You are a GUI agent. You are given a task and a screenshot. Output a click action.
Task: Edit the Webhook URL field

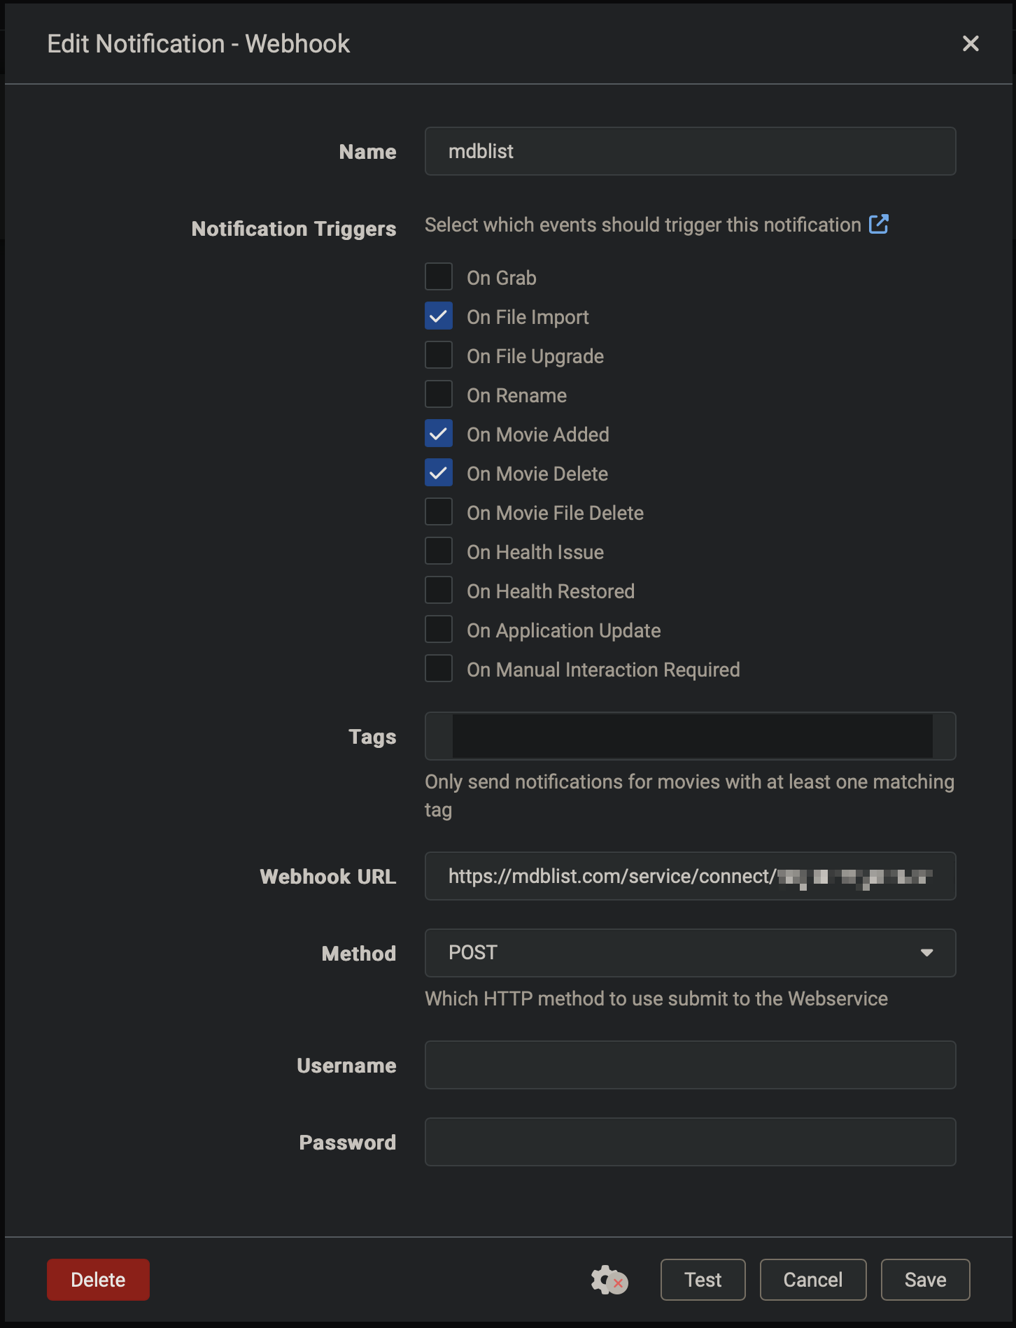690,876
